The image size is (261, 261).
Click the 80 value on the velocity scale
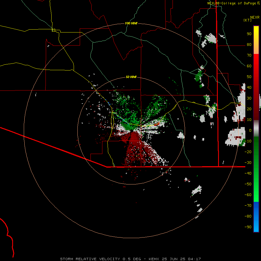(249, 45)
